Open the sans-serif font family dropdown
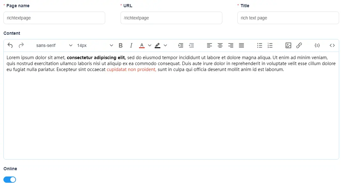Viewport: 341px width, 189px height. click(x=54, y=45)
